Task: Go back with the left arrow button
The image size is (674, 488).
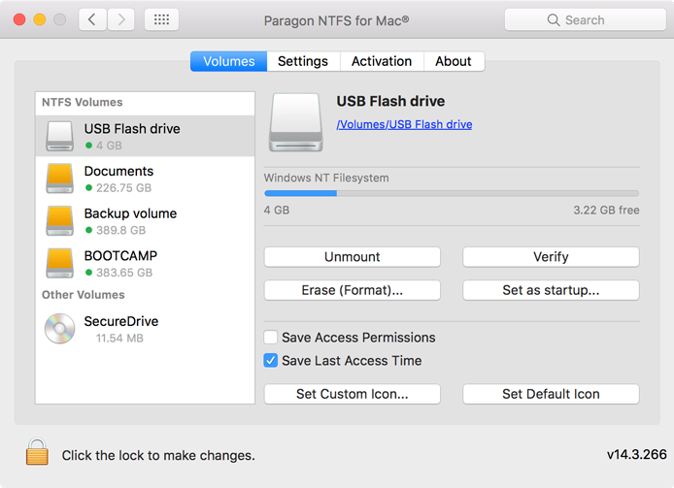Action: 92,19
